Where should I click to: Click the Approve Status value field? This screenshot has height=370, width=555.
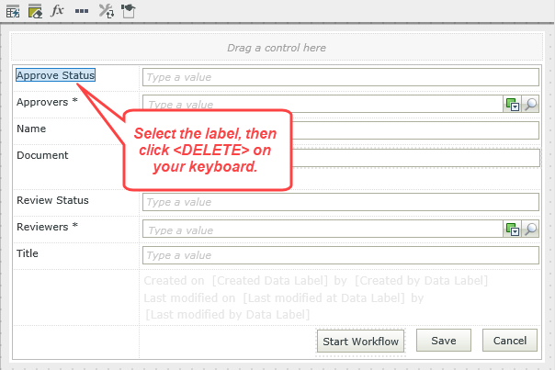(340, 77)
